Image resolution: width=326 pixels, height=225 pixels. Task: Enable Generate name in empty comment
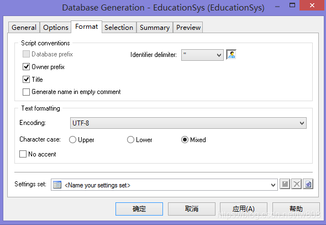tap(26, 92)
